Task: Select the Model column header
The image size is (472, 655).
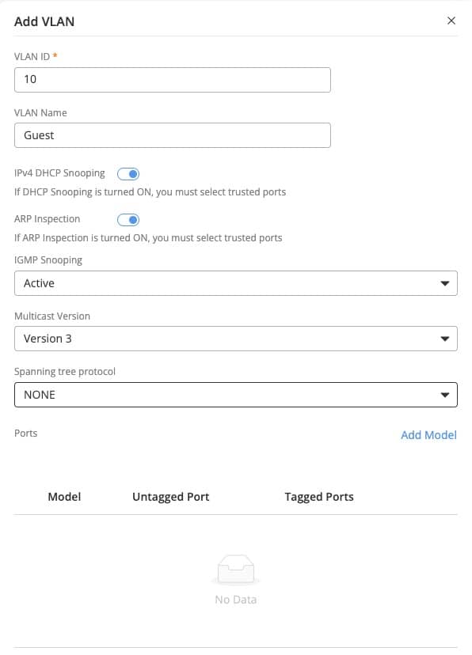Action: coord(64,497)
